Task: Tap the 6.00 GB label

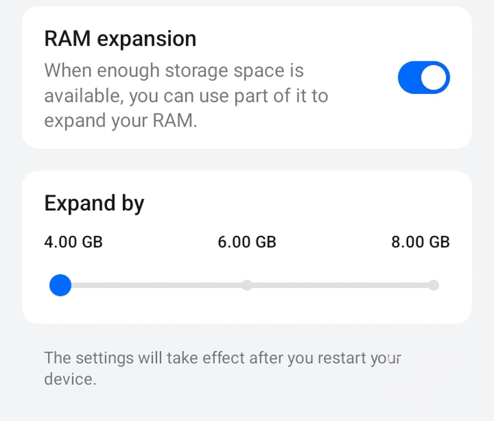Action: click(247, 242)
